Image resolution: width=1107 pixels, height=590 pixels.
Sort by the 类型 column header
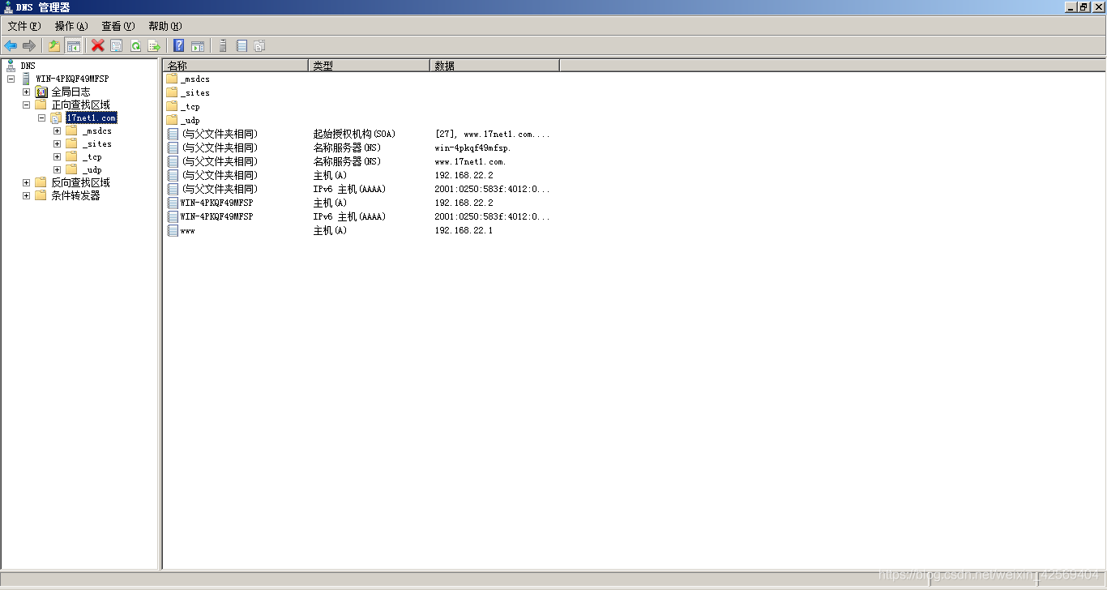tap(369, 66)
